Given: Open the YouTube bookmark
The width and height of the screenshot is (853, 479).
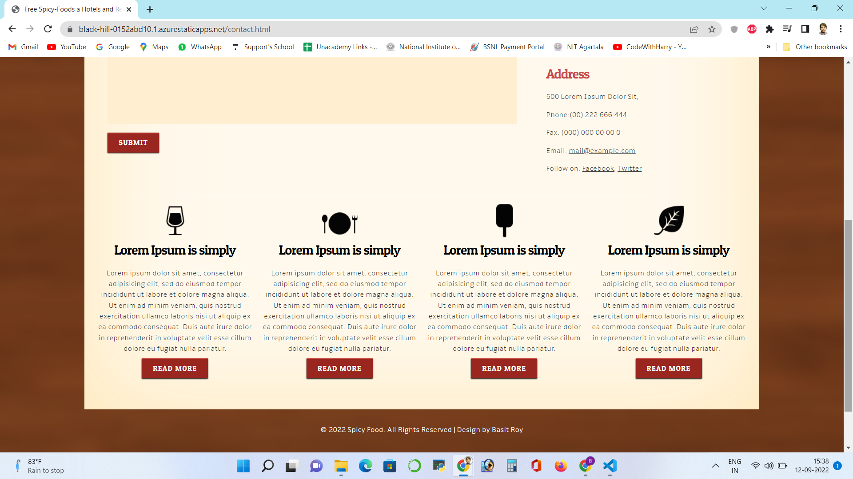Looking at the screenshot, I should click(x=67, y=47).
